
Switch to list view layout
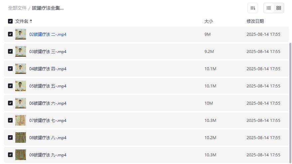pyautogui.click(x=269, y=8)
